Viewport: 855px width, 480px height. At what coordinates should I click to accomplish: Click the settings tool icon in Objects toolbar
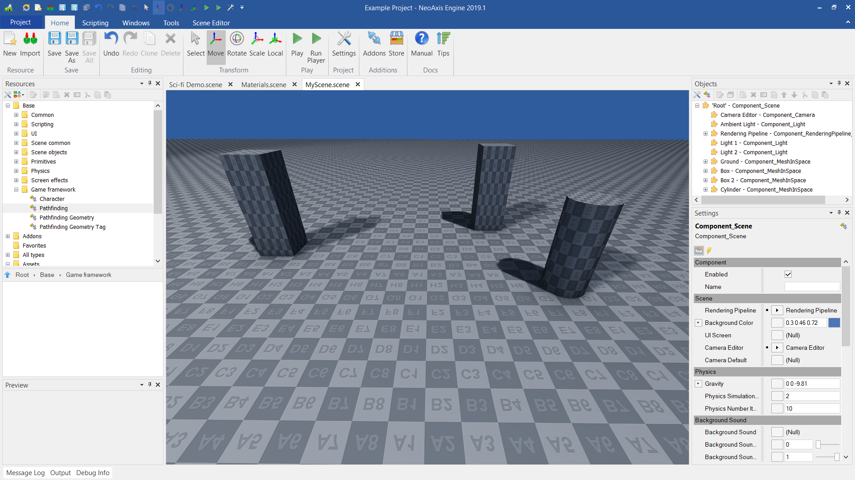point(697,95)
